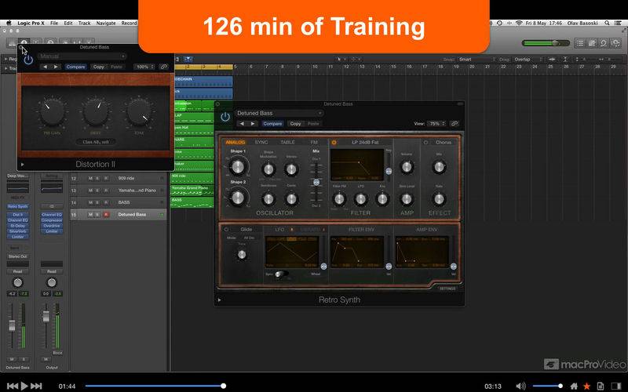
Task: Skip to previous video with rewind icon
Action: (x=13, y=386)
